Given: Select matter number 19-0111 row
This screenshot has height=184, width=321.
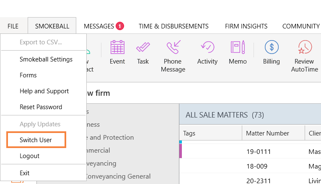Looking at the screenshot, I should tap(250, 151).
